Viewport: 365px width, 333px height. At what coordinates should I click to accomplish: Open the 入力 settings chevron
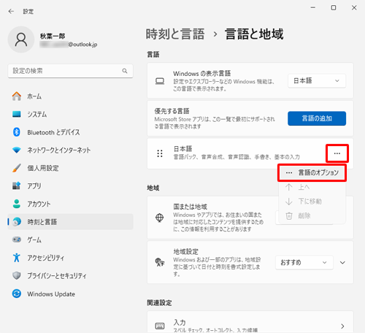click(x=342, y=326)
